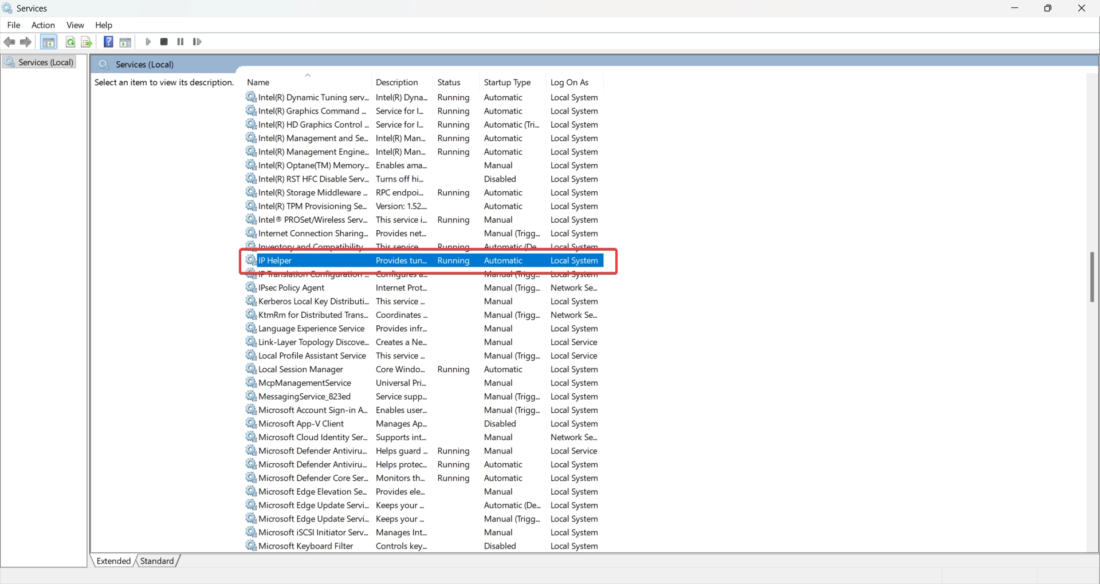The image size is (1100, 584).
Task: Select Intel(R) Storage Middleware service
Action: click(424, 192)
